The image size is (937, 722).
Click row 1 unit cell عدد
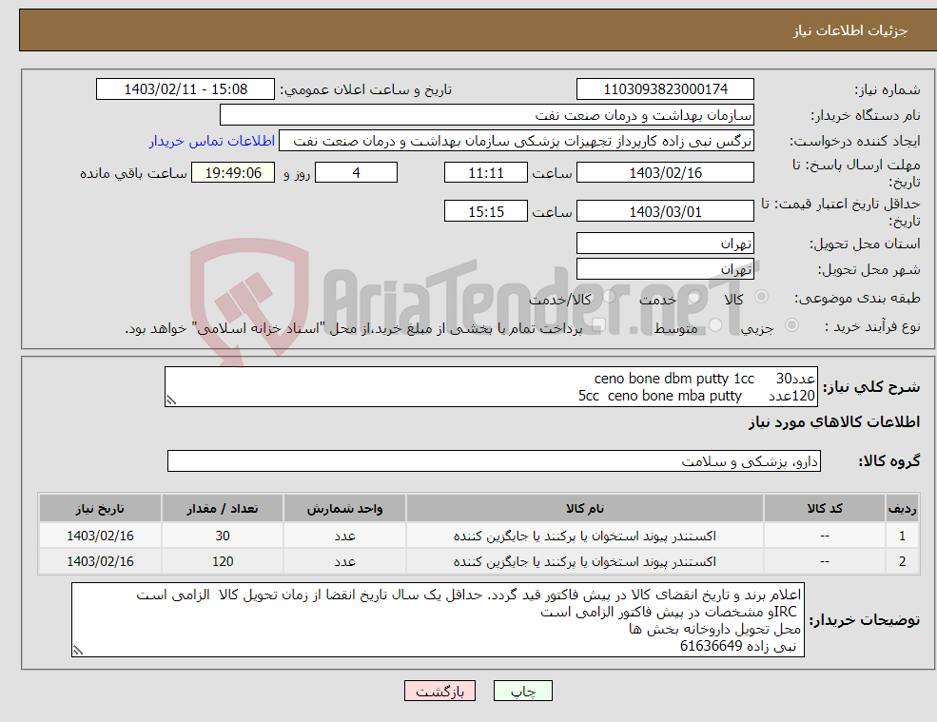[344, 536]
